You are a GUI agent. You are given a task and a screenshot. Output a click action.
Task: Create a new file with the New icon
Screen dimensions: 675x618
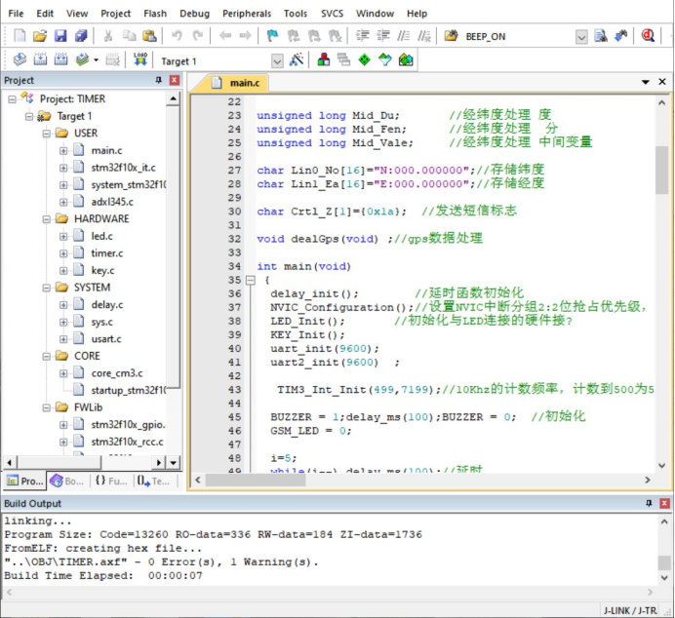pos(20,36)
